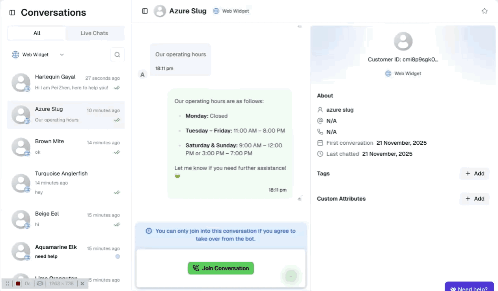Click the person icon beside azure slug
498x291 pixels.
coord(319,110)
